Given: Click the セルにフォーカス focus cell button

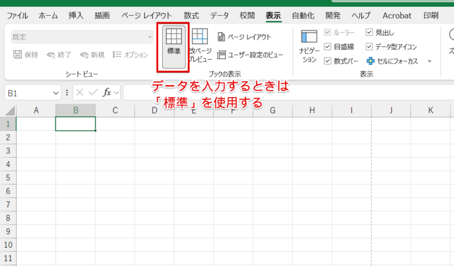Looking at the screenshot, I should click(x=392, y=61).
